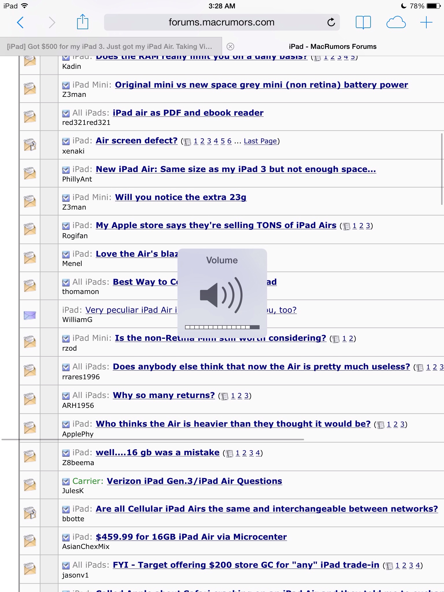Open the 'Air screen defect?' thread

point(136,141)
